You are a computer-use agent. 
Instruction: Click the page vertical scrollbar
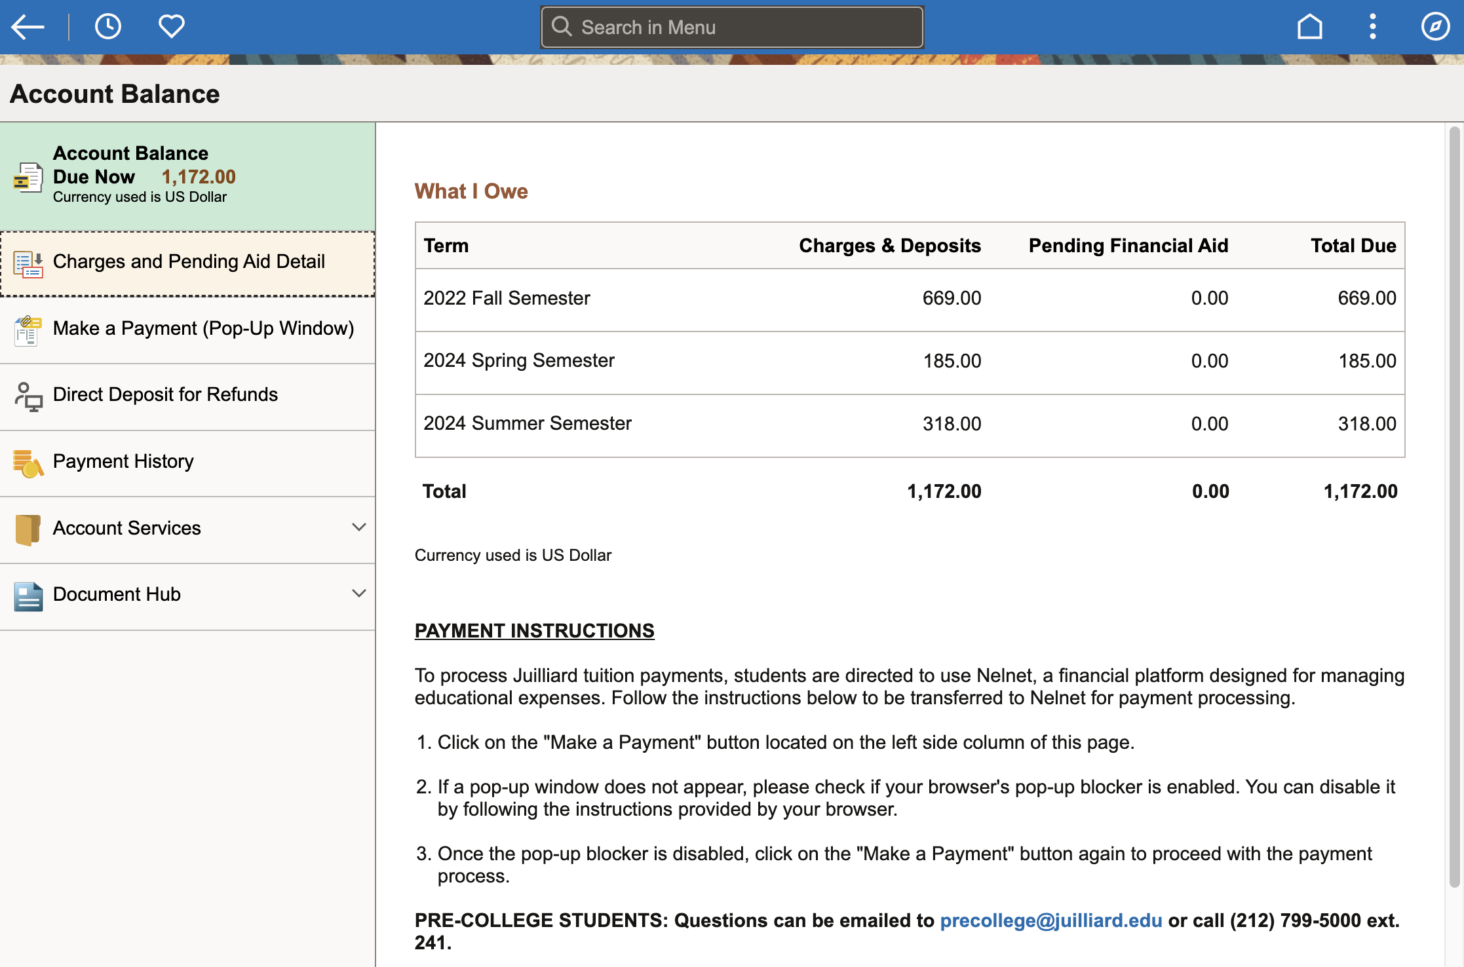point(1454,508)
